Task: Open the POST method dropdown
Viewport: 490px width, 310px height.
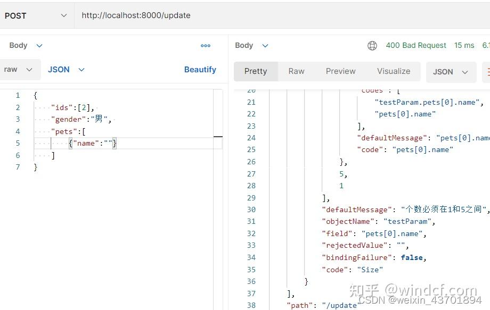Action: click(x=36, y=15)
